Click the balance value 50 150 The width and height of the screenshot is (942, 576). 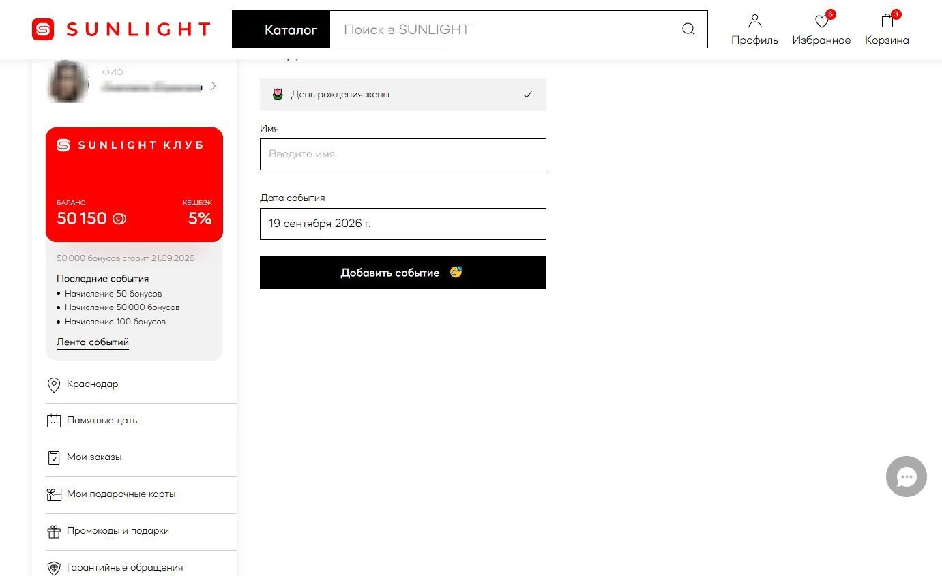(x=82, y=219)
